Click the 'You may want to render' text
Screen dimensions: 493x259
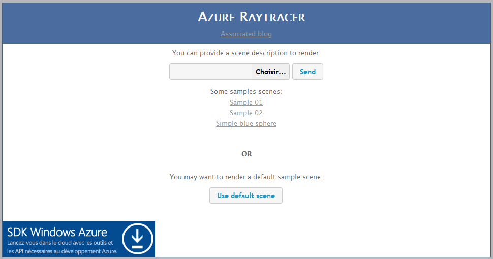point(246,177)
